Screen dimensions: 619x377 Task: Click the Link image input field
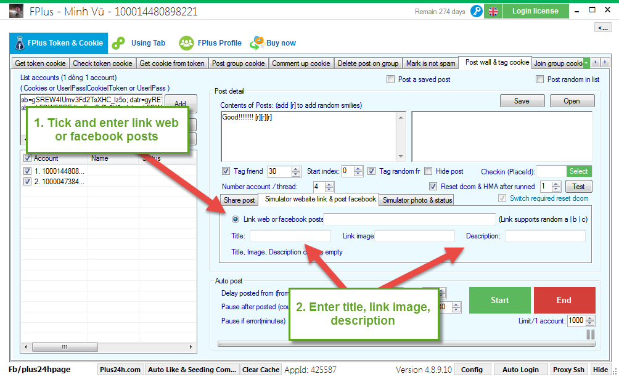414,236
